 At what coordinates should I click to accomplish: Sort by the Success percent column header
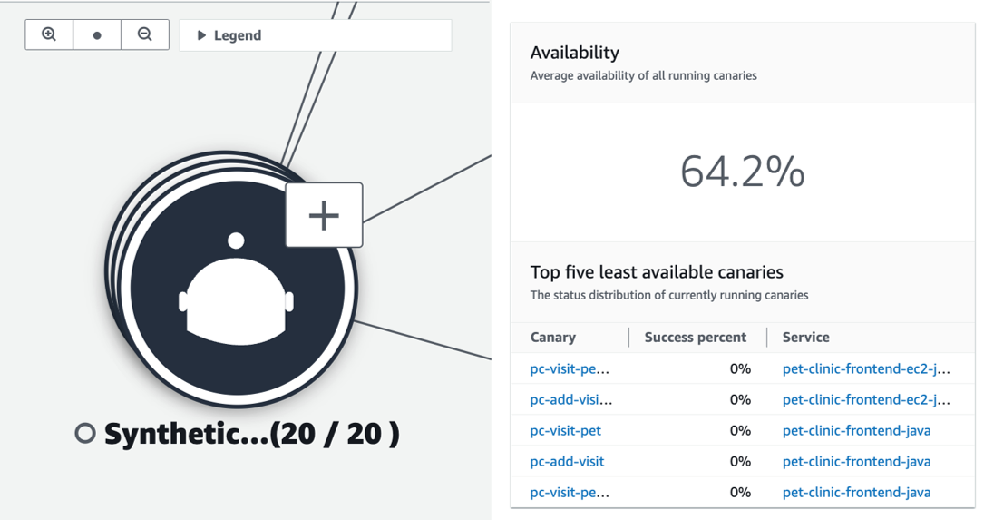(x=695, y=337)
